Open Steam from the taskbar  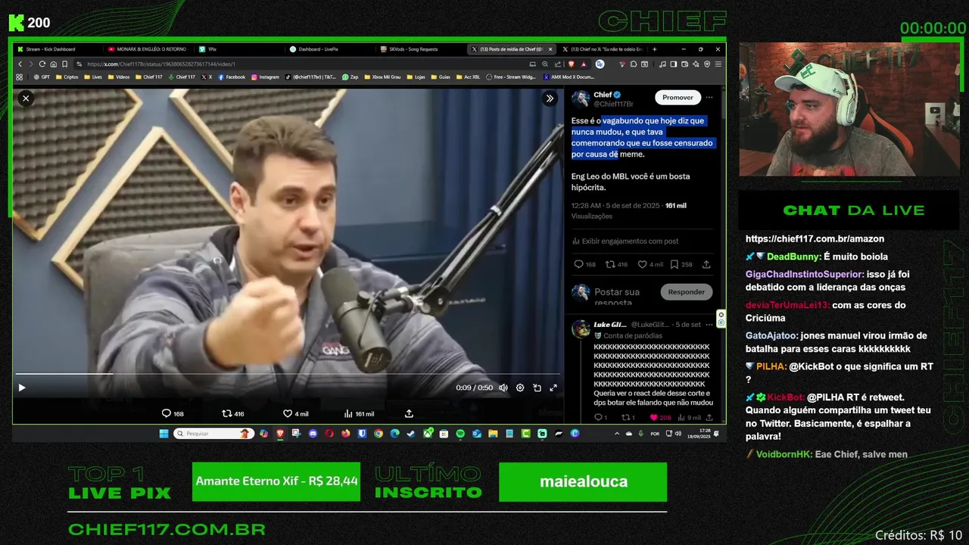(411, 434)
